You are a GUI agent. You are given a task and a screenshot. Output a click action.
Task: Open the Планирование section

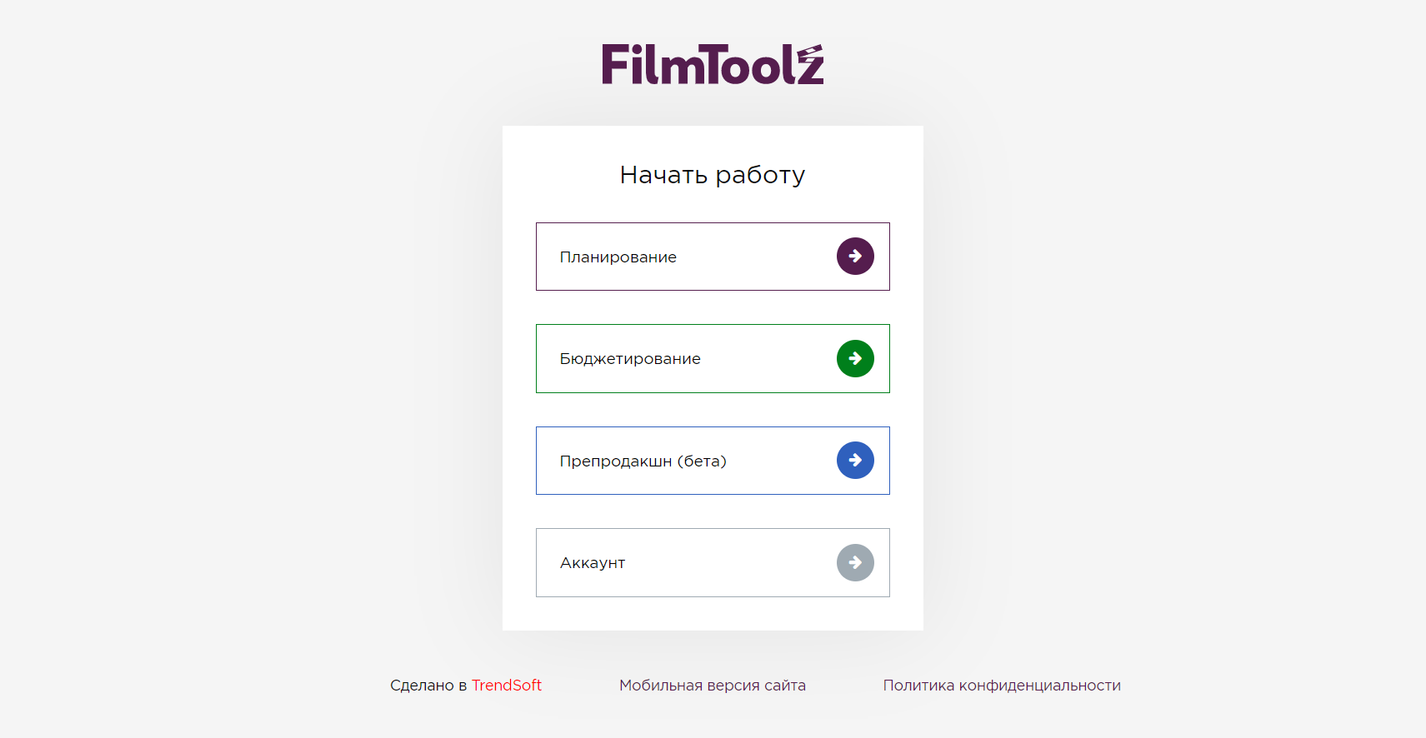[713, 257]
